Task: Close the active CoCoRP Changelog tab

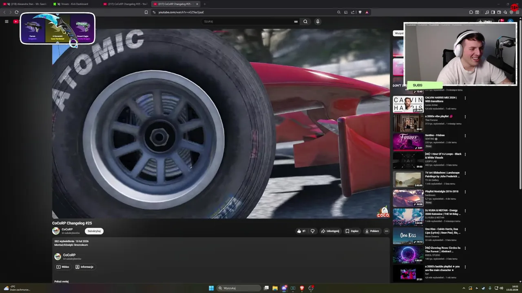Action: pyautogui.click(x=197, y=4)
